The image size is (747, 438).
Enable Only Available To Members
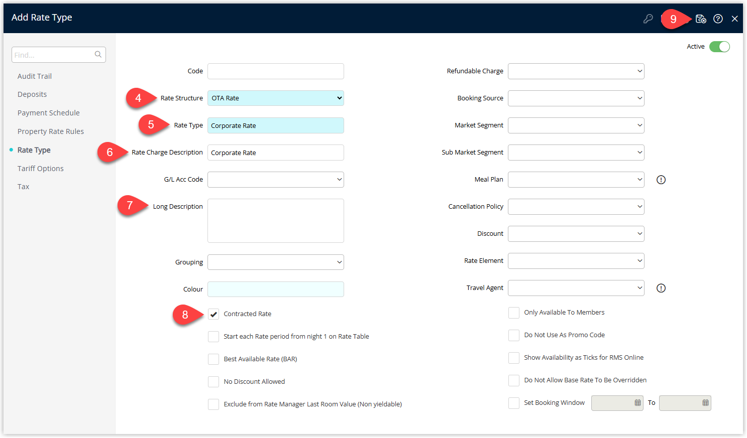pyautogui.click(x=514, y=313)
